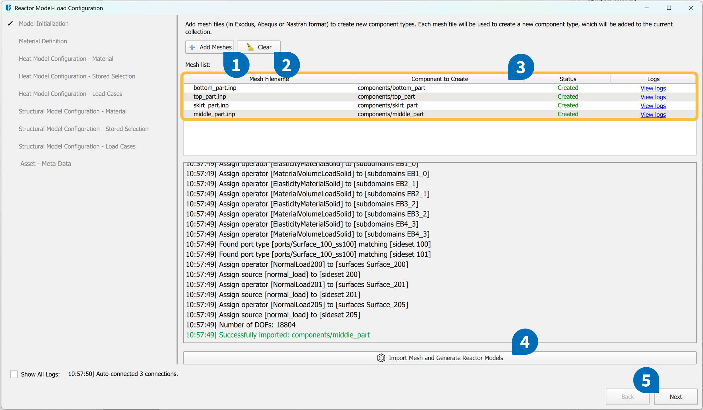This screenshot has width=703, height=410.
Task: Open View logs link for skirt_part.inp
Action: pos(653,106)
